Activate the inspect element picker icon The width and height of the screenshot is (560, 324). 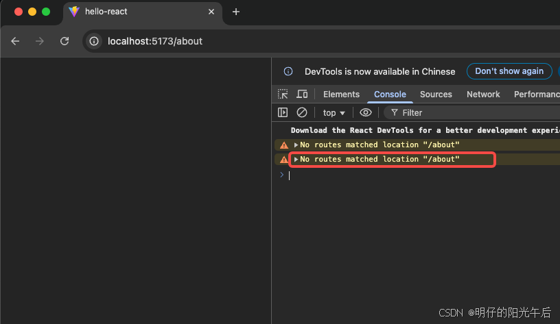pyautogui.click(x=283, y=94)
